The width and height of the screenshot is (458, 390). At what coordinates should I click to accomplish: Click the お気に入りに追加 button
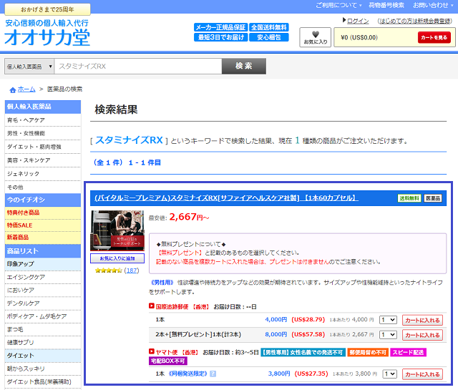[x=117, y=258]
